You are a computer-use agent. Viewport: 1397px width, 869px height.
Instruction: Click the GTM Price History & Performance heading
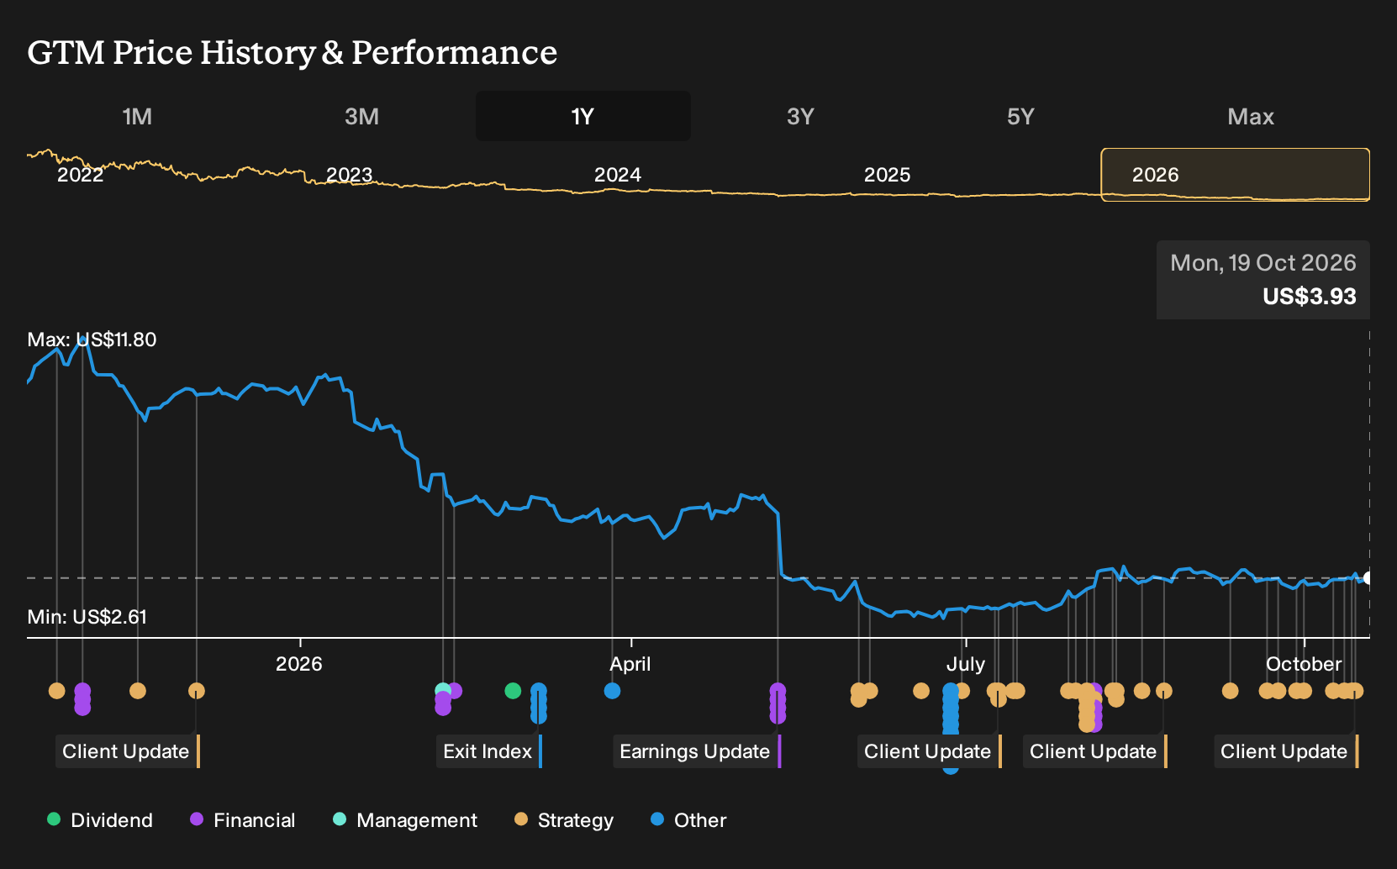tap(293, 53)
